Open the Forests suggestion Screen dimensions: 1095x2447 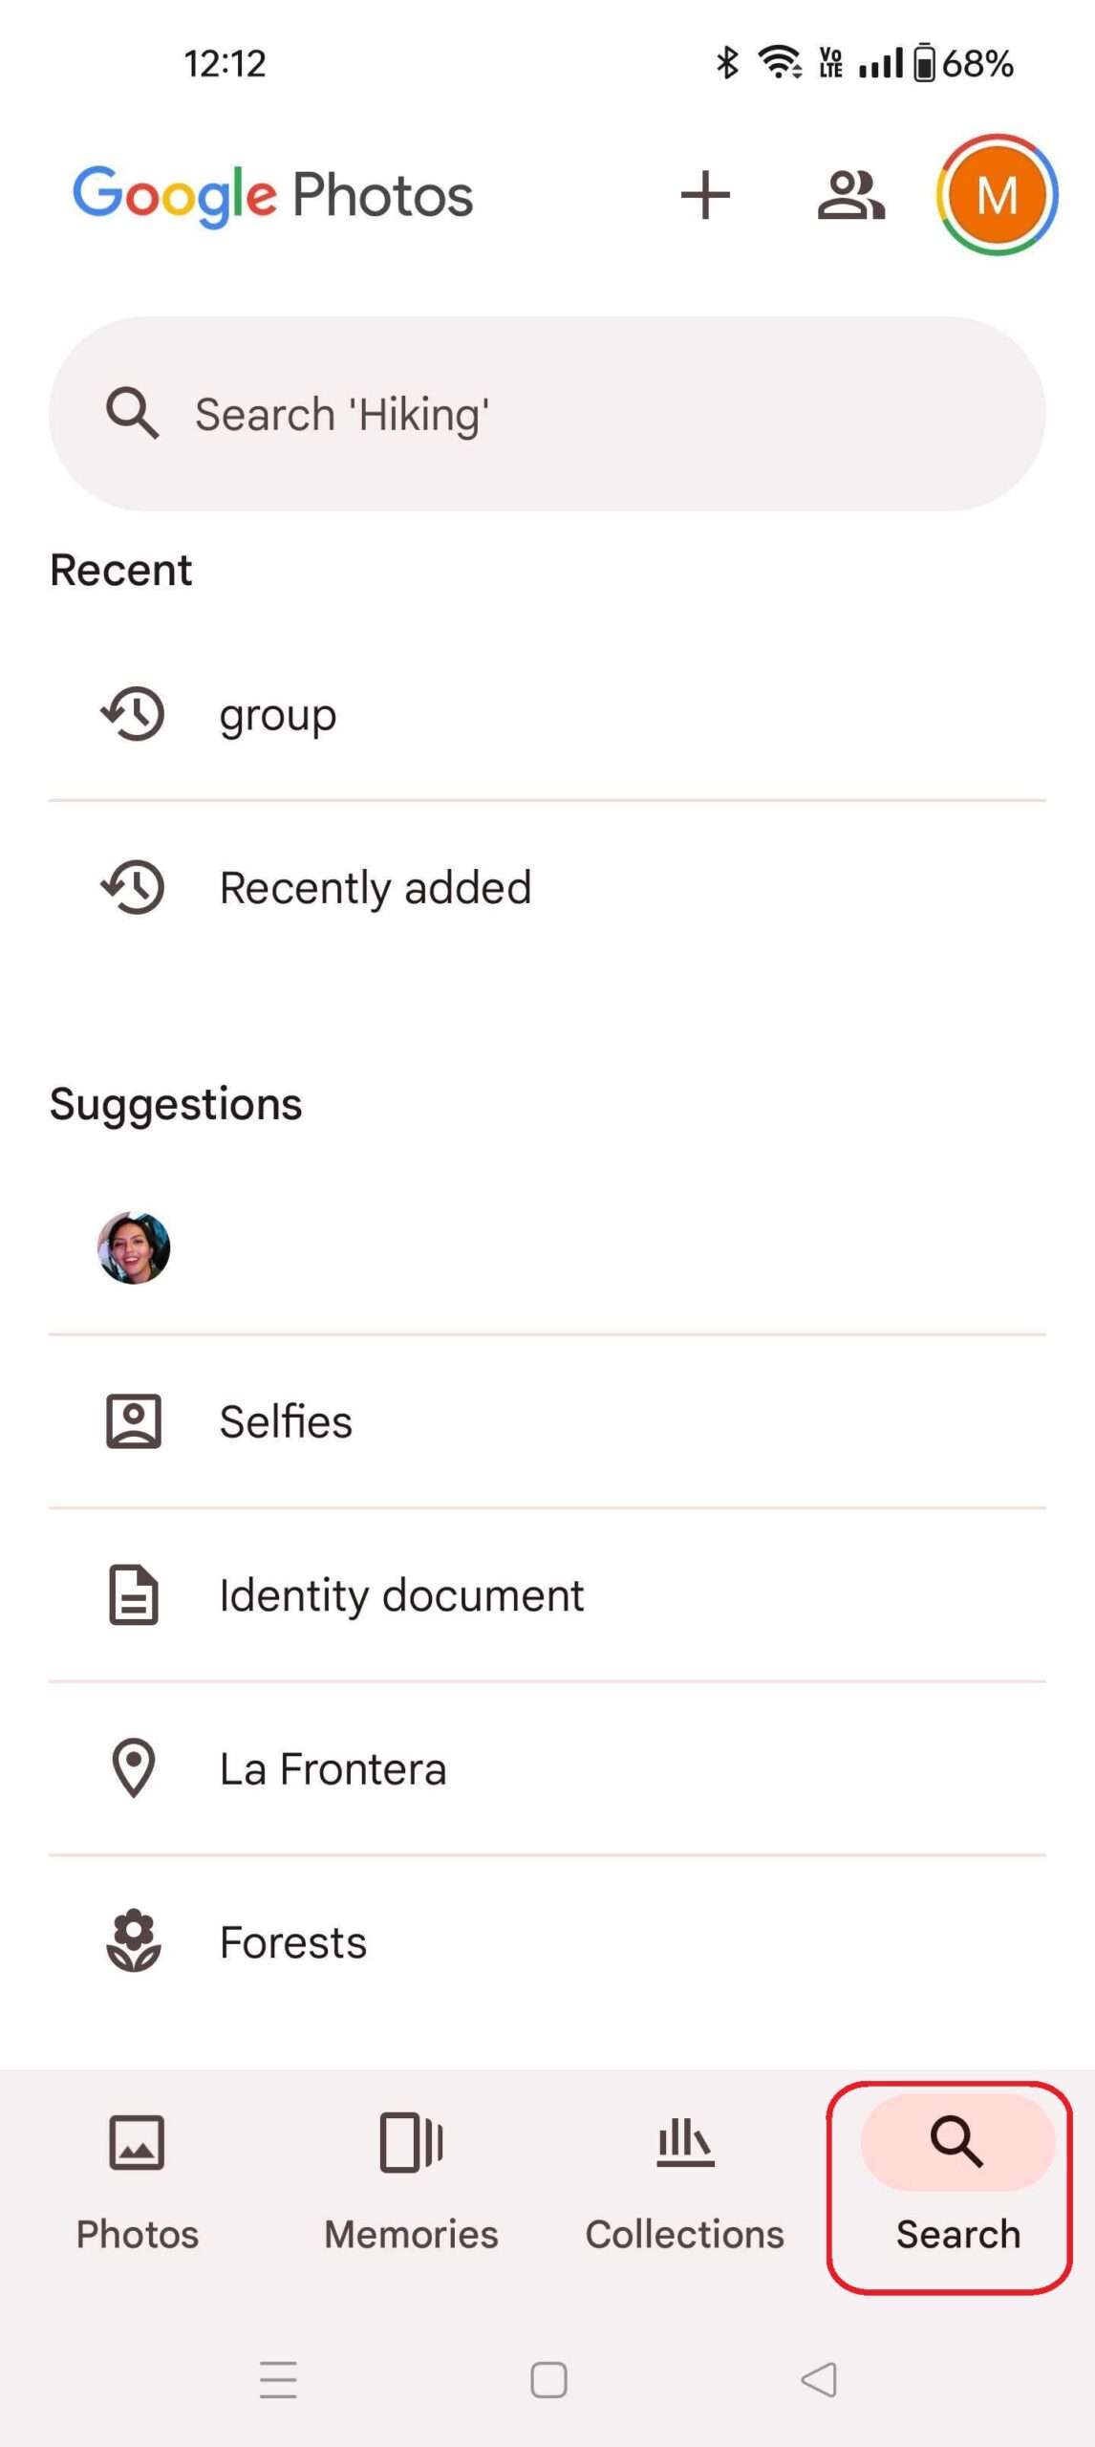point(293,1942)
